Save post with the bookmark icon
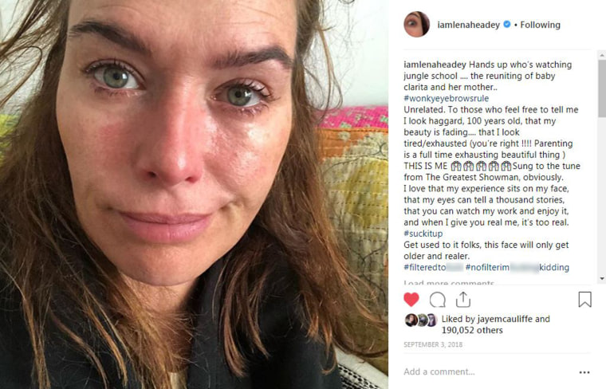The height and width of the screenshot is (389, 606). [x=584, y=300]
